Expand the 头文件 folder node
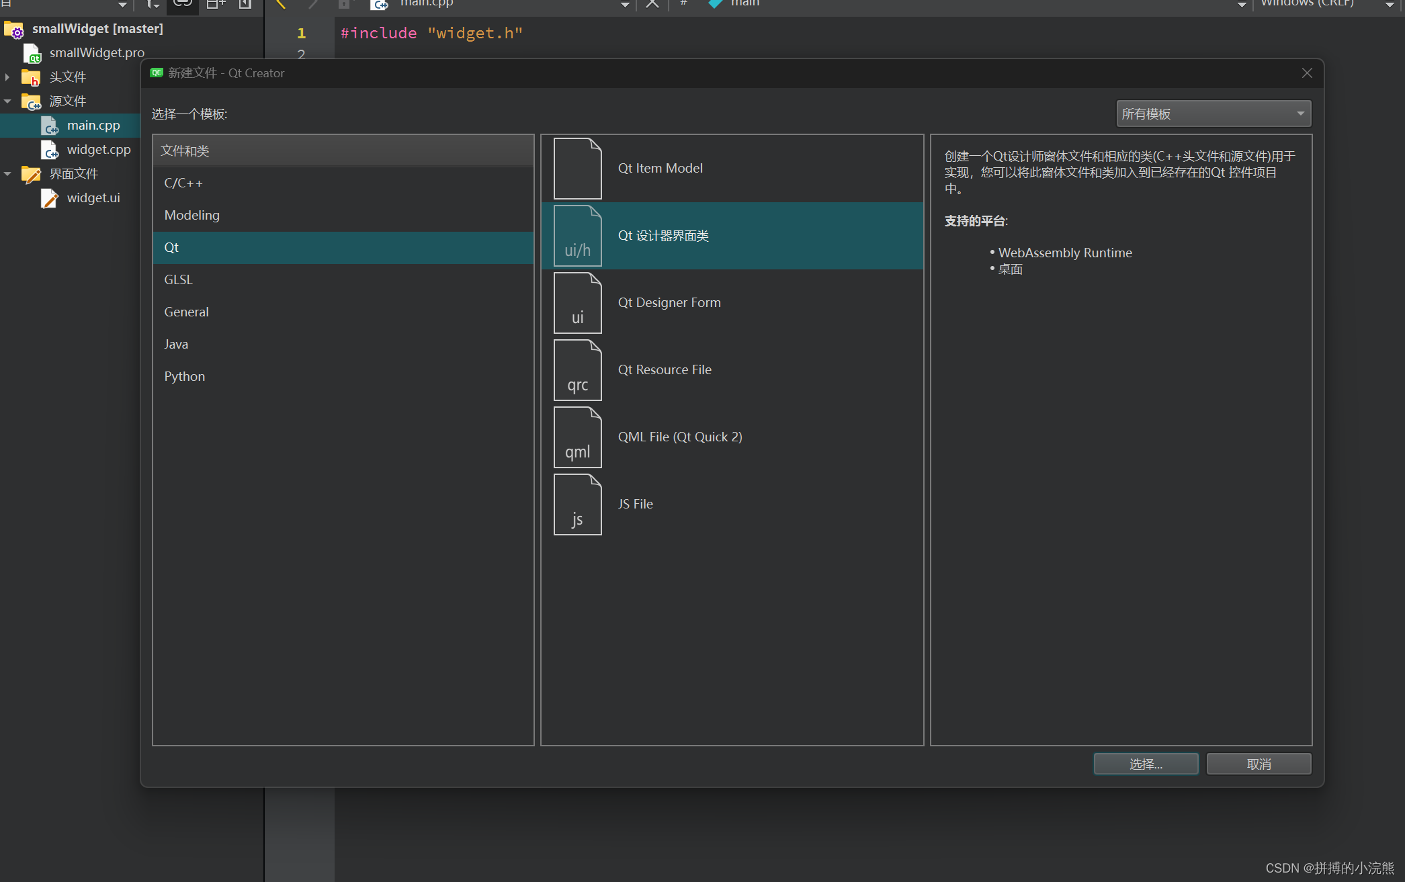The image size is (1405, 882). pos(7,77)
